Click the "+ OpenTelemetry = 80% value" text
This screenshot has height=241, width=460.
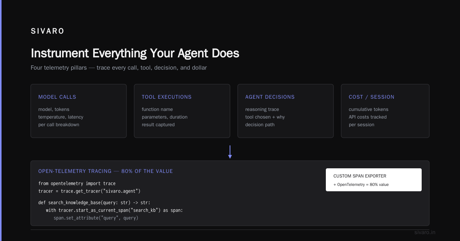coord(361,185)
